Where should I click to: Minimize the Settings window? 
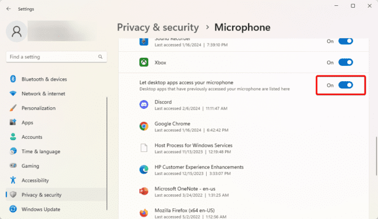(x=336, y=5)
